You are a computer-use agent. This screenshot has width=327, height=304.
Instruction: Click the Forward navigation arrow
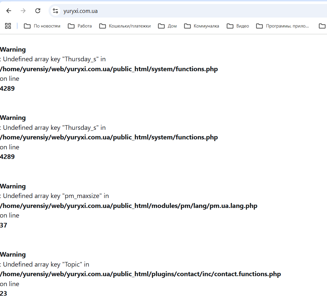pyautogui.click(x=23, y=11)
